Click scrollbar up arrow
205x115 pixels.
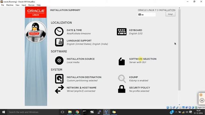[x=179, y=8]
